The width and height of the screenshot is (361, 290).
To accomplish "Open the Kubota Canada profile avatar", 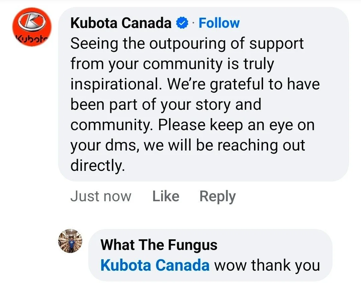I will point(32,27).
